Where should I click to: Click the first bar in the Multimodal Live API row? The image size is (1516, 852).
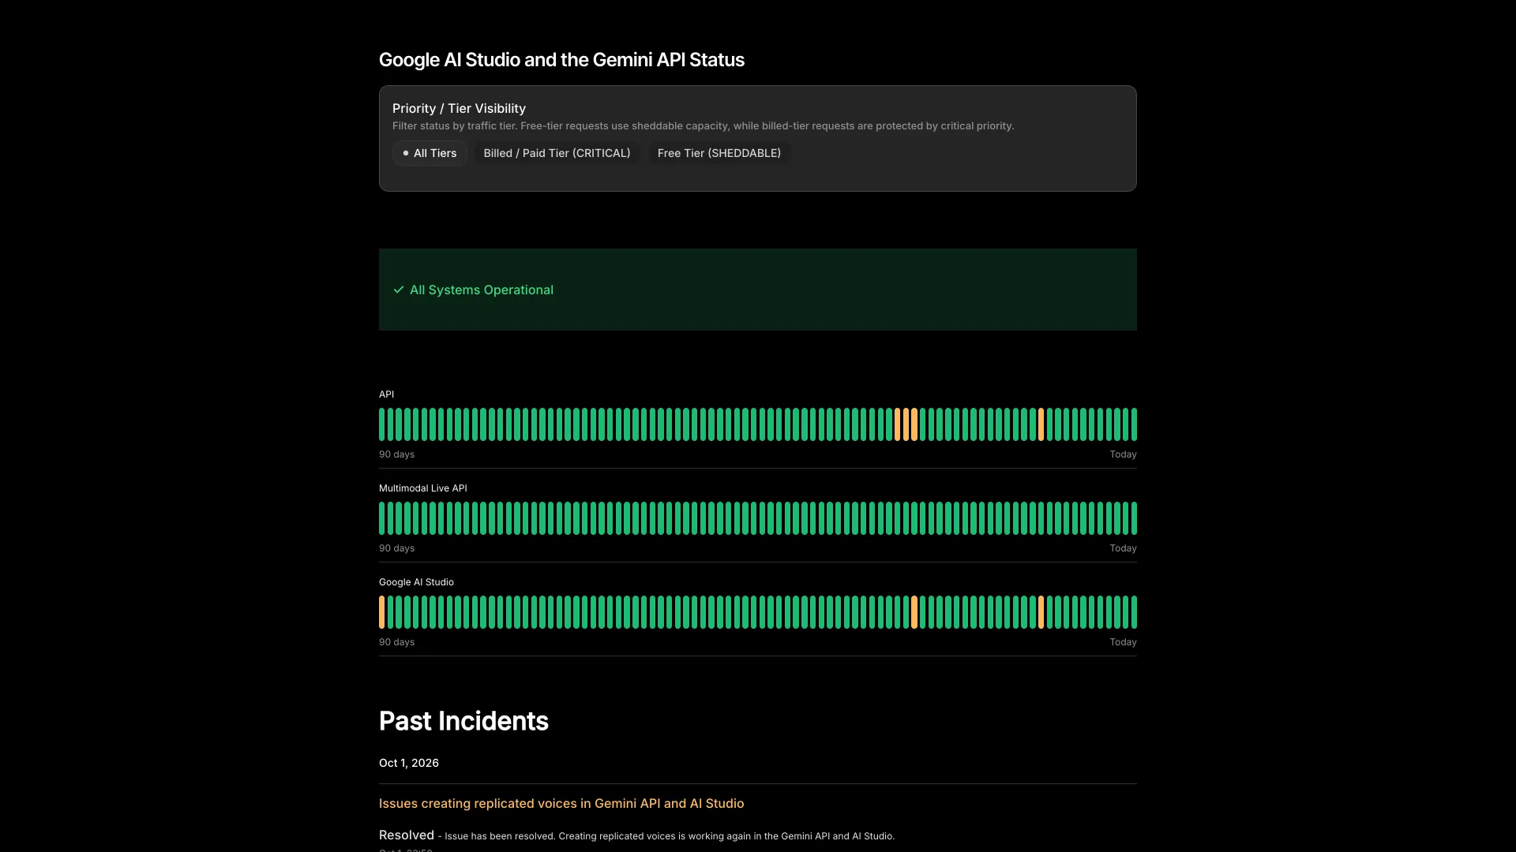[382, 518]
